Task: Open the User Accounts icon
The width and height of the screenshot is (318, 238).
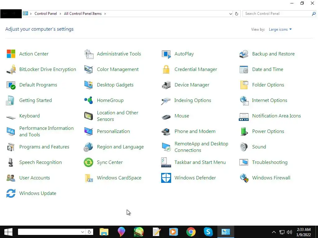Action: click(x=11, y=178)
